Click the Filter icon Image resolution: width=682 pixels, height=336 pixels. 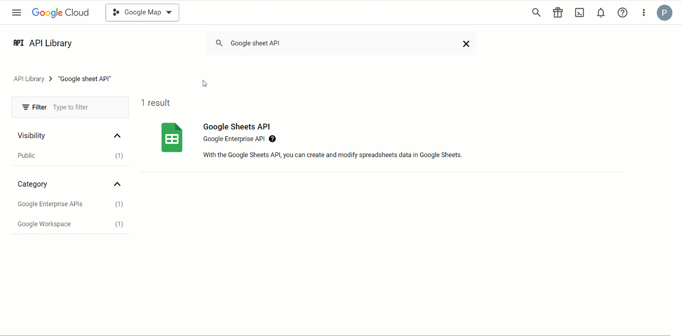tap(26, 107)
